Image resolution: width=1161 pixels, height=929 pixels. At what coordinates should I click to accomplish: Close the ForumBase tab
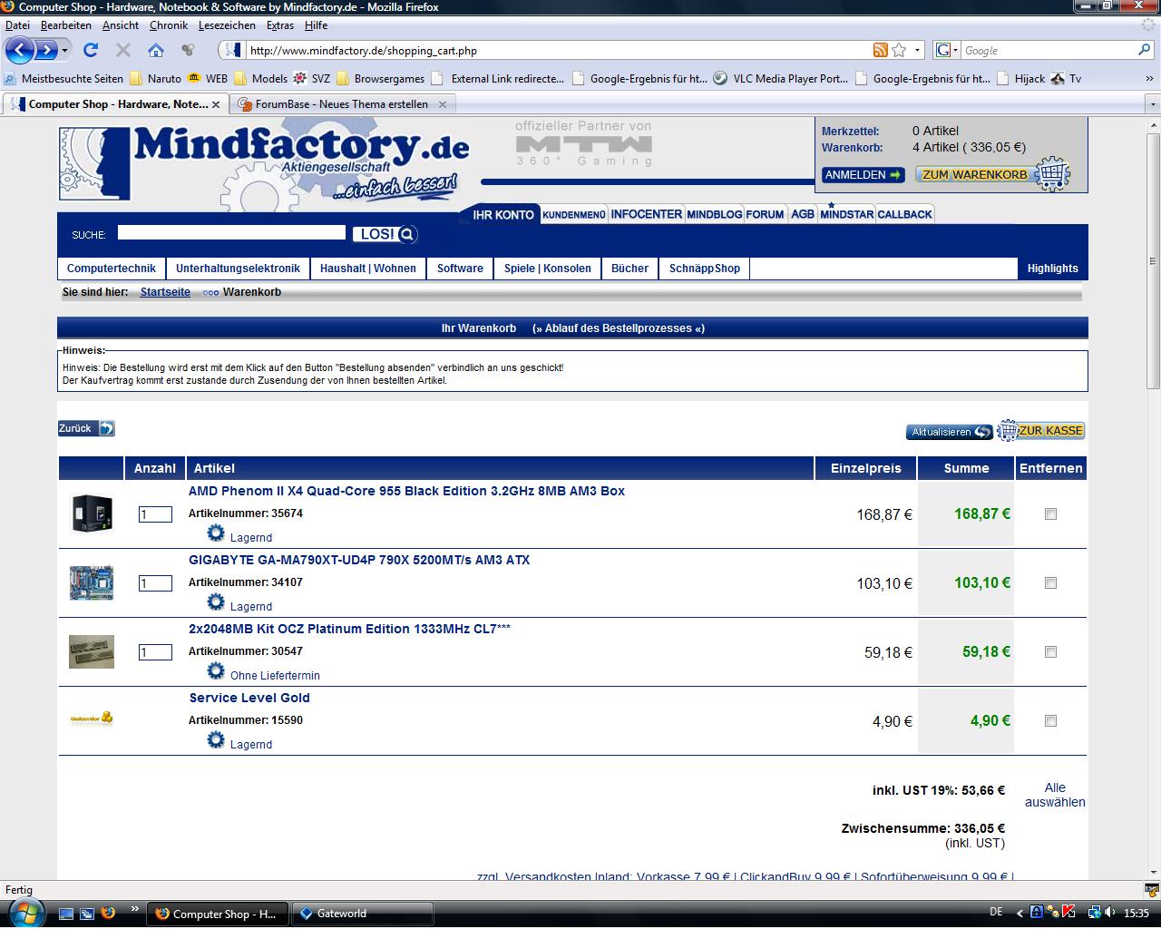pyautogui.click(x=443, y=104)
